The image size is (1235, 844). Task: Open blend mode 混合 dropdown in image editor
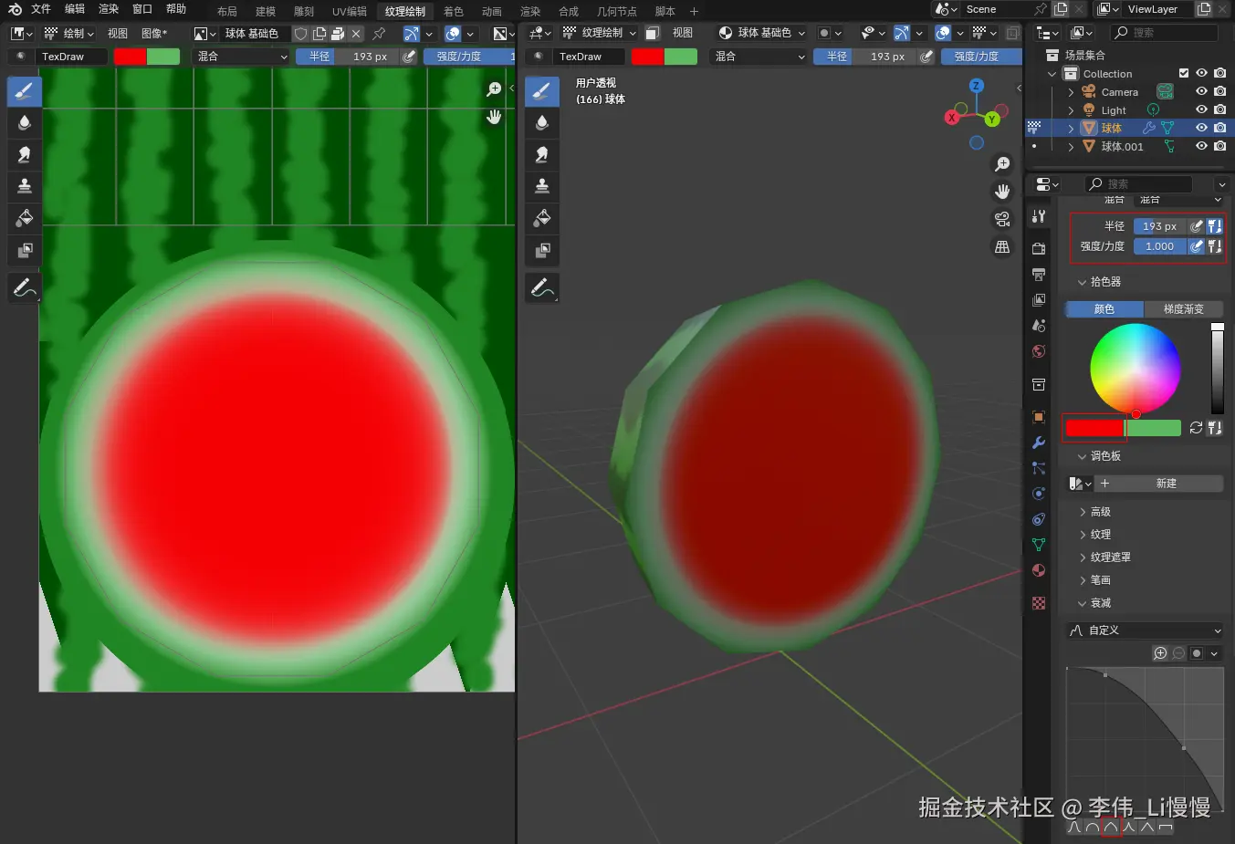(x=242, y=57)
